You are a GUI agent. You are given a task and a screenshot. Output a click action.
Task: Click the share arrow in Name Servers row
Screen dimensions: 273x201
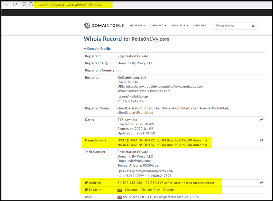coord(262,140)
